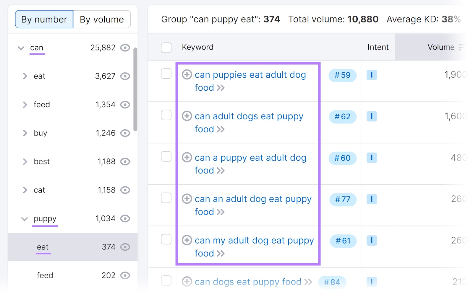The height and width of the screenshot is (297, 473).
Task: Collapse the "puppy" subgroup
Action: tap(25, 219)
